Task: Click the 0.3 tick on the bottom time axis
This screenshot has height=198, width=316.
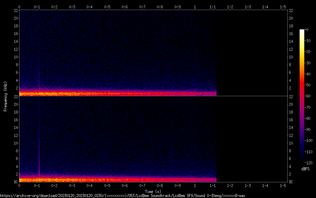Action: 72,185
